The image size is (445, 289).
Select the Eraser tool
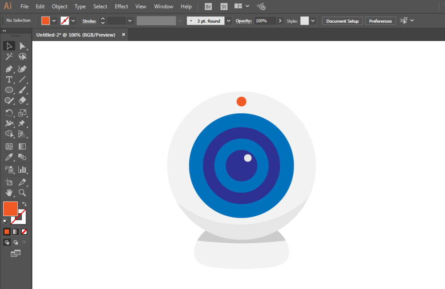tap(22, 100)
